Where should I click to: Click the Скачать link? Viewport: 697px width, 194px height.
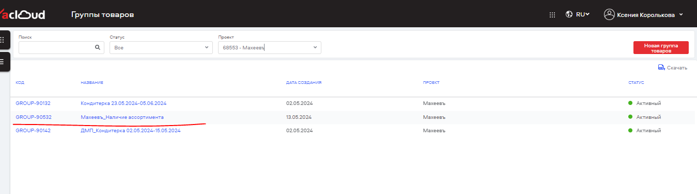pos(677,67)
